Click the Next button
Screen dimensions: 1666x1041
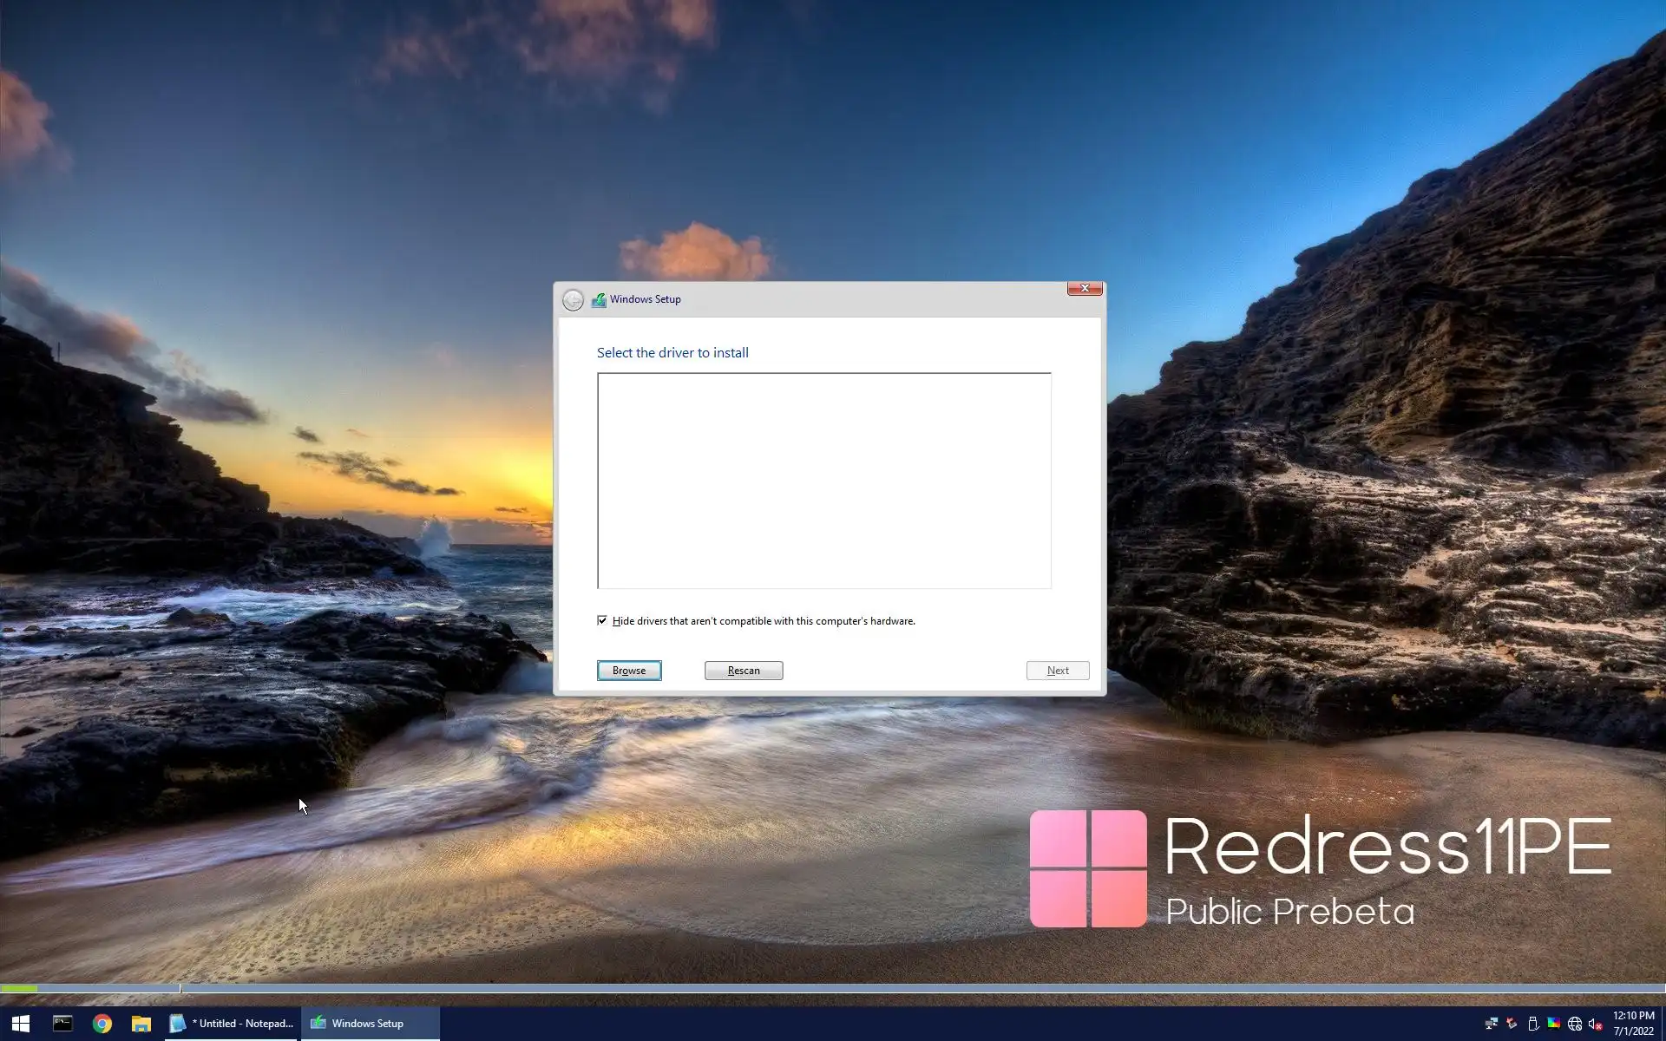tap(1057, 671)
